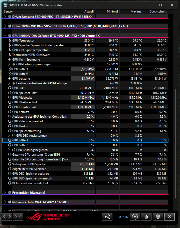Click the clock icon beside GPU-Takt

[10, 88]
